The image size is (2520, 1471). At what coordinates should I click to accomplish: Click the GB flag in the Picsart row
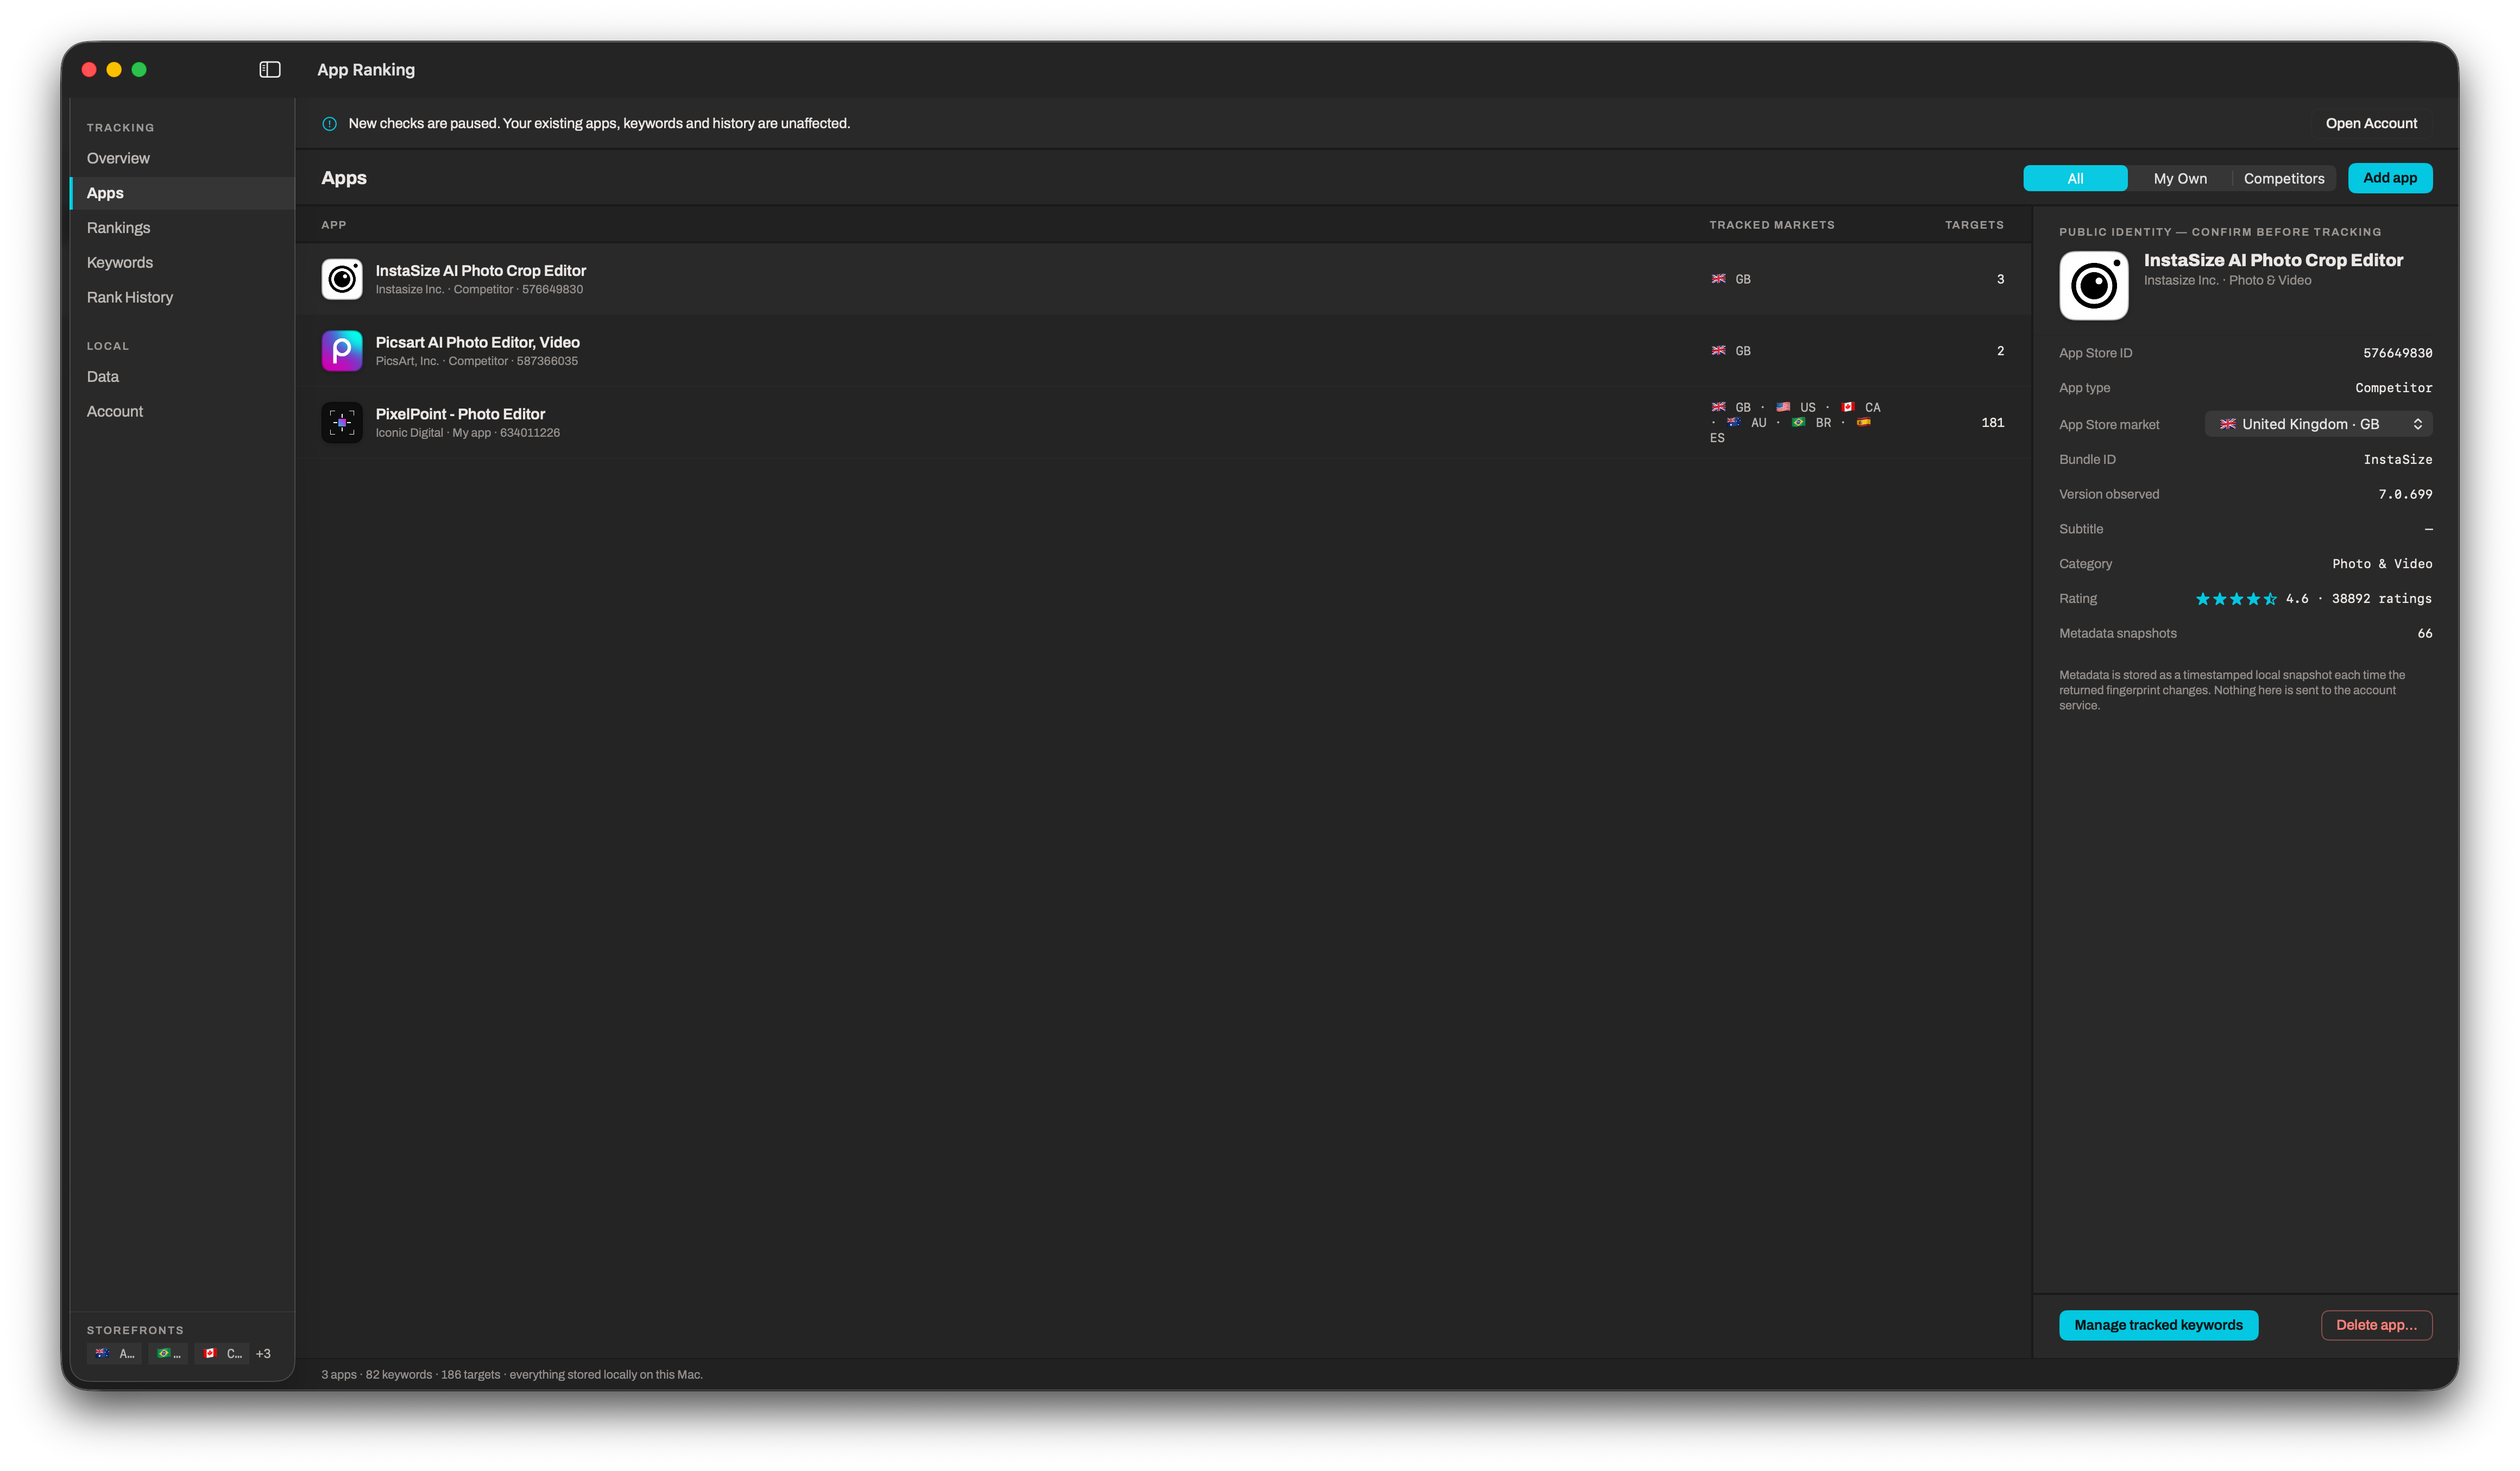(x=1718, y=351)
